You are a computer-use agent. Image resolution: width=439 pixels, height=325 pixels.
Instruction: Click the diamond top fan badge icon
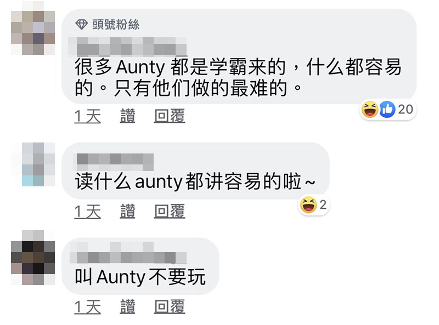[81, 25]
